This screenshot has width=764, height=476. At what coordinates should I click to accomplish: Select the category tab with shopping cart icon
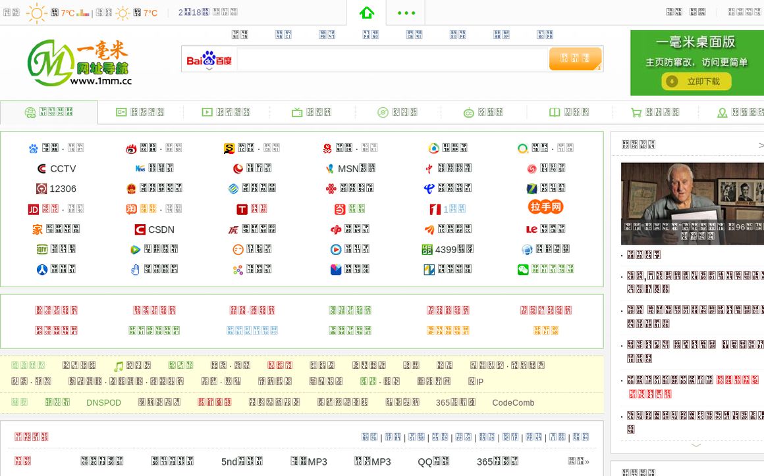coord(655,112)
